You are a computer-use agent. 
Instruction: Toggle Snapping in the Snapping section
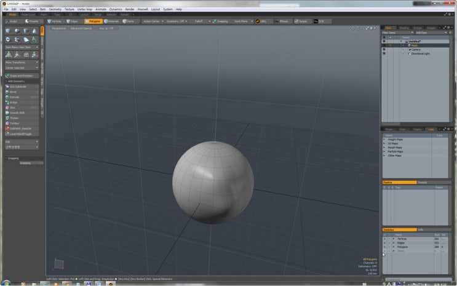pyautogui.click(x=31, y=163)
